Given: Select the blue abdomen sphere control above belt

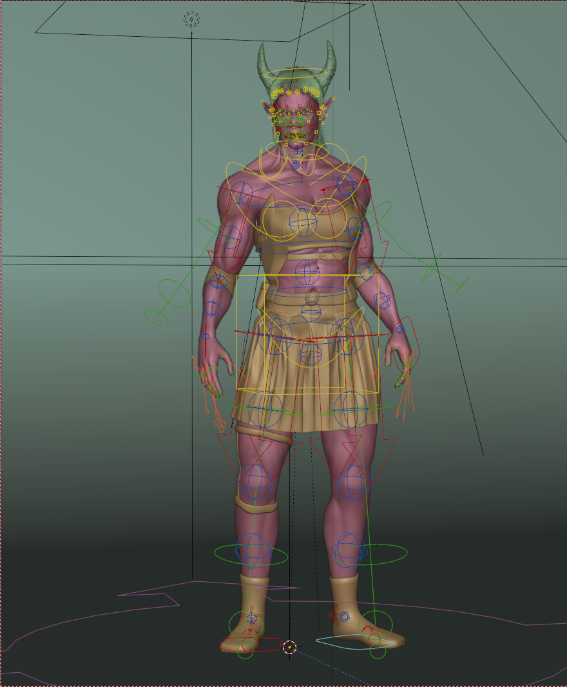Looking at the screenshot, I should click(307, 272).
